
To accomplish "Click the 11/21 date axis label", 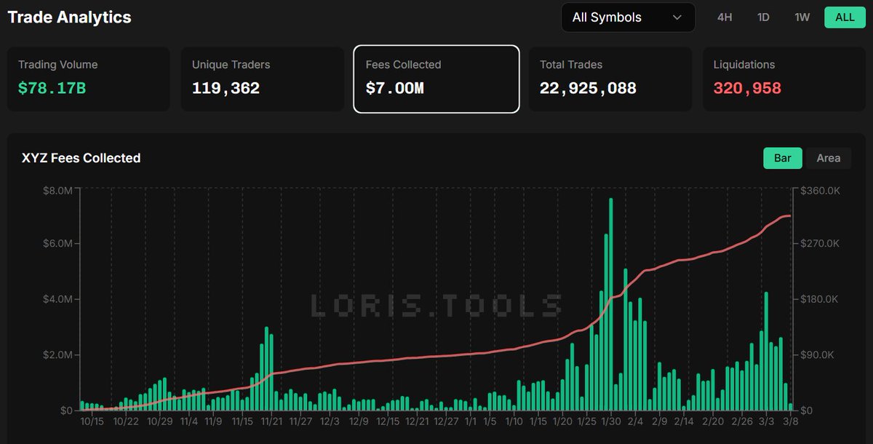I will 271,421.
